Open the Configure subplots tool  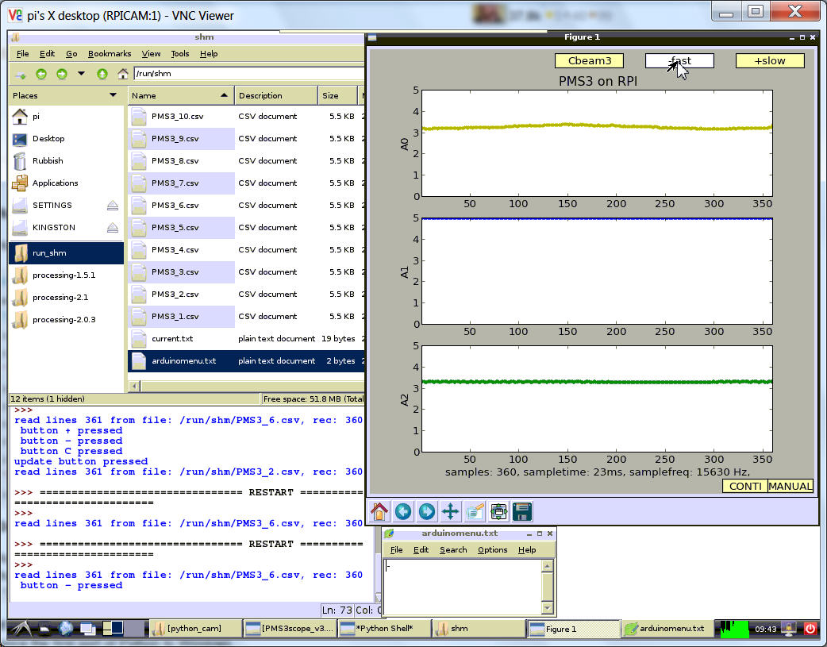pos(498,510)
